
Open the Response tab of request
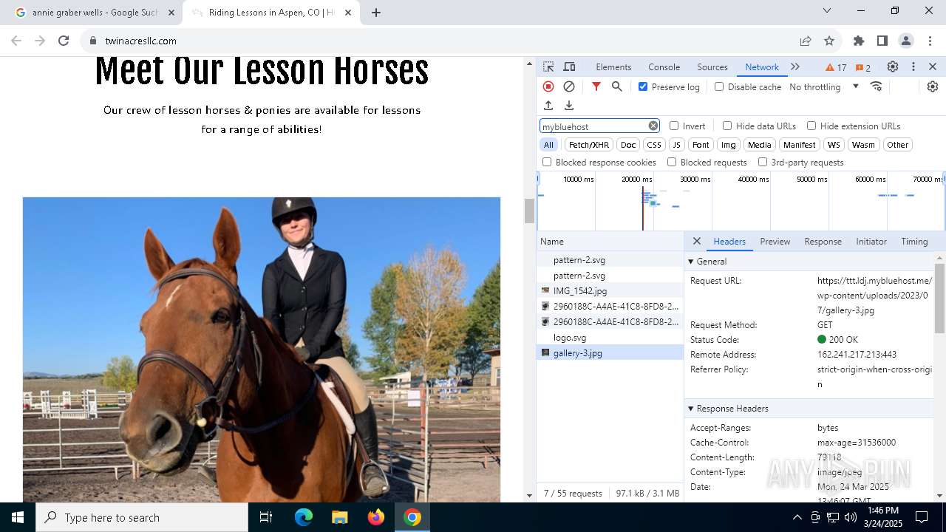(x=823, y=242)
